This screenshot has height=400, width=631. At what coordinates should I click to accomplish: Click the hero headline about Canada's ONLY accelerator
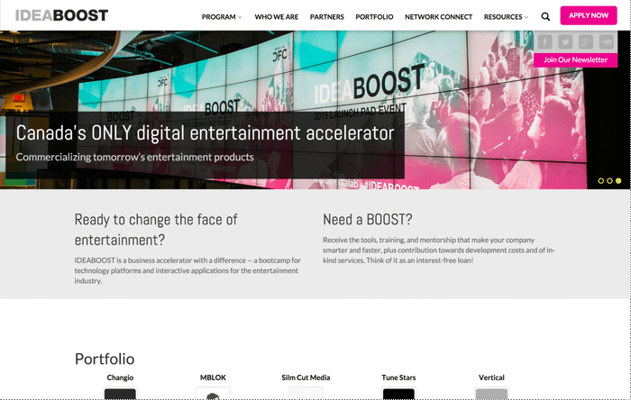[205, 133]
